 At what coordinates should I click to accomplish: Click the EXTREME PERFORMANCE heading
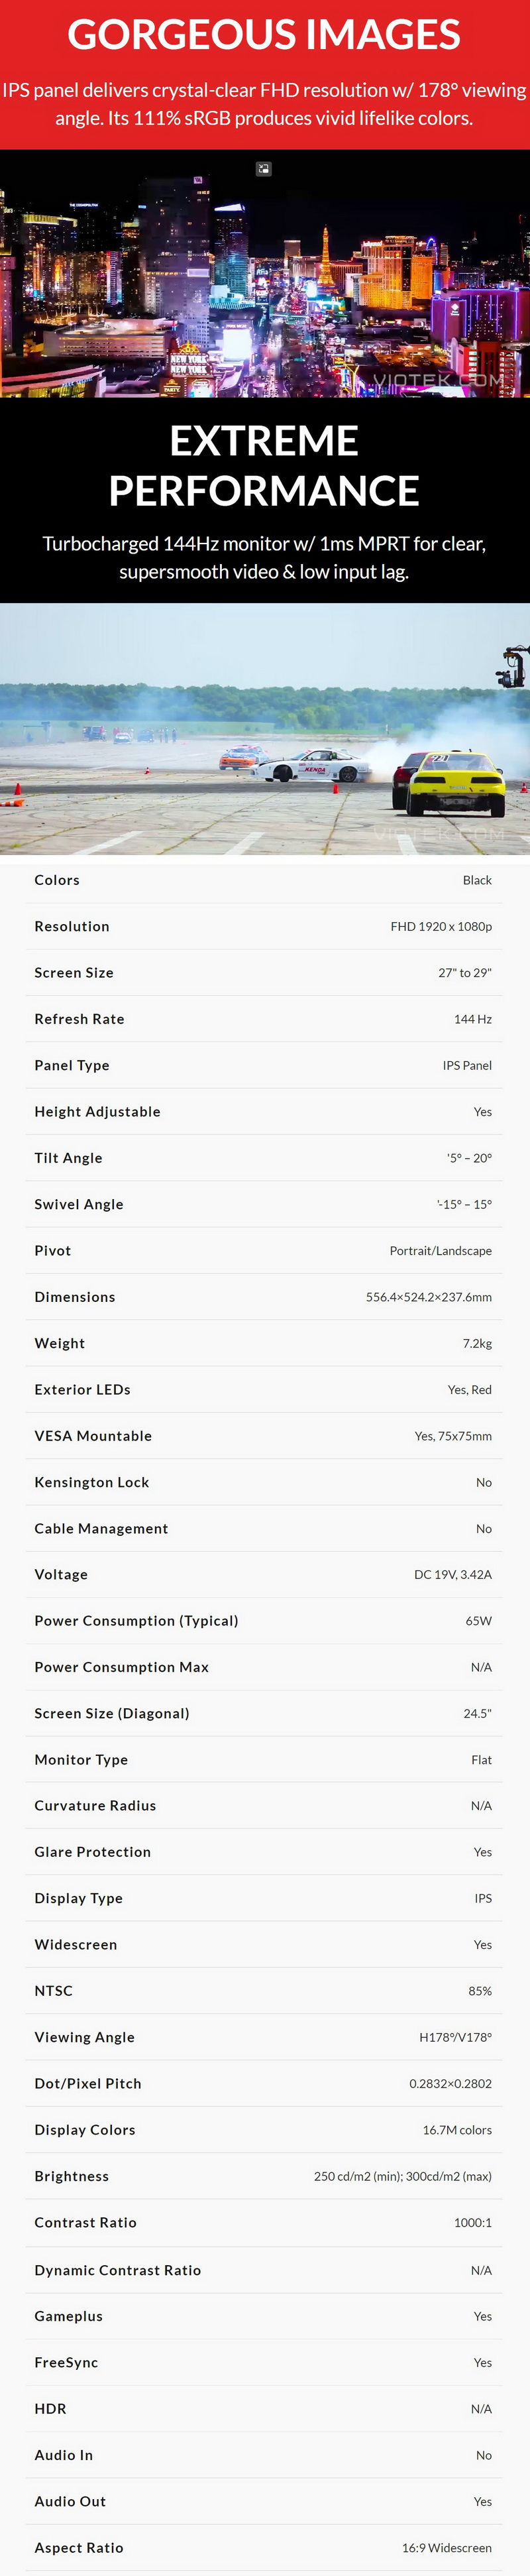[264, 465]
